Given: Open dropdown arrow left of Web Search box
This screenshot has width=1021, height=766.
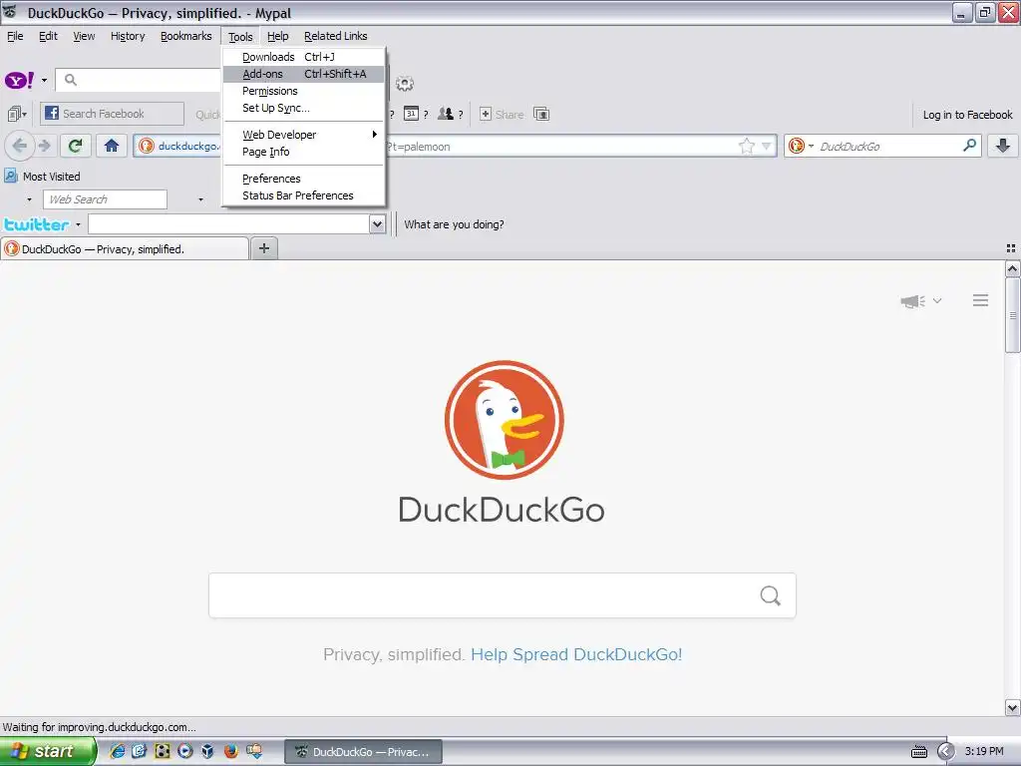Looking at the screenshot, I should pos(29,199).
